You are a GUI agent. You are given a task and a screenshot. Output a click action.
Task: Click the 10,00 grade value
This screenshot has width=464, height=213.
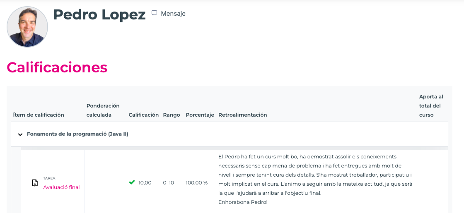tap(145, 183)
